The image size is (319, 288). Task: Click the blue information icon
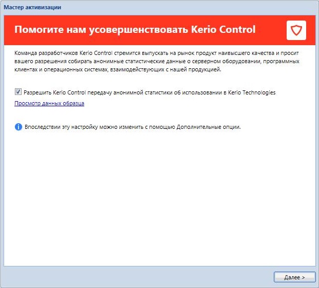18,127
